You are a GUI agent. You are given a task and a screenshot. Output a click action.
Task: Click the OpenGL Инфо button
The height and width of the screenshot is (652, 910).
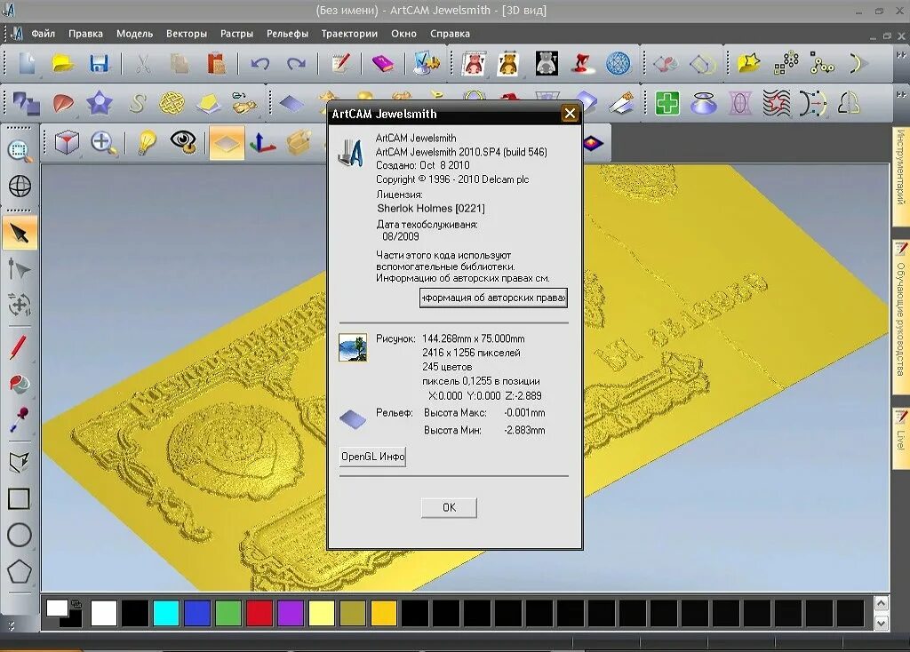[372, 457]
